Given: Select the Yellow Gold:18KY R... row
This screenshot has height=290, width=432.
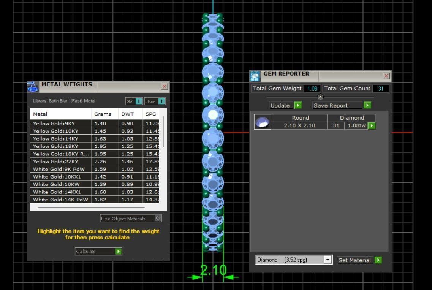Looking at the screenshot, I should click(x=95, y=154).
